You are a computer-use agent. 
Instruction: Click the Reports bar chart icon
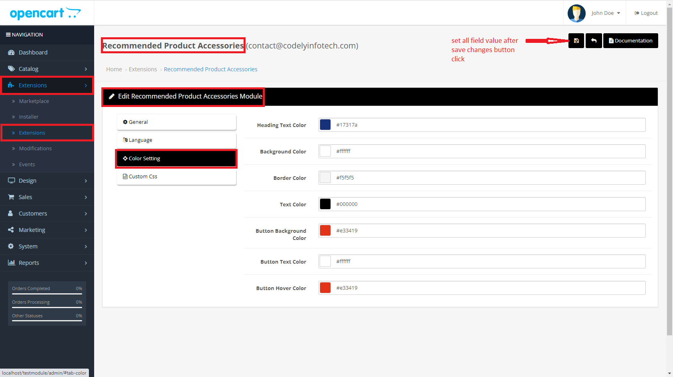coord(11,263)
